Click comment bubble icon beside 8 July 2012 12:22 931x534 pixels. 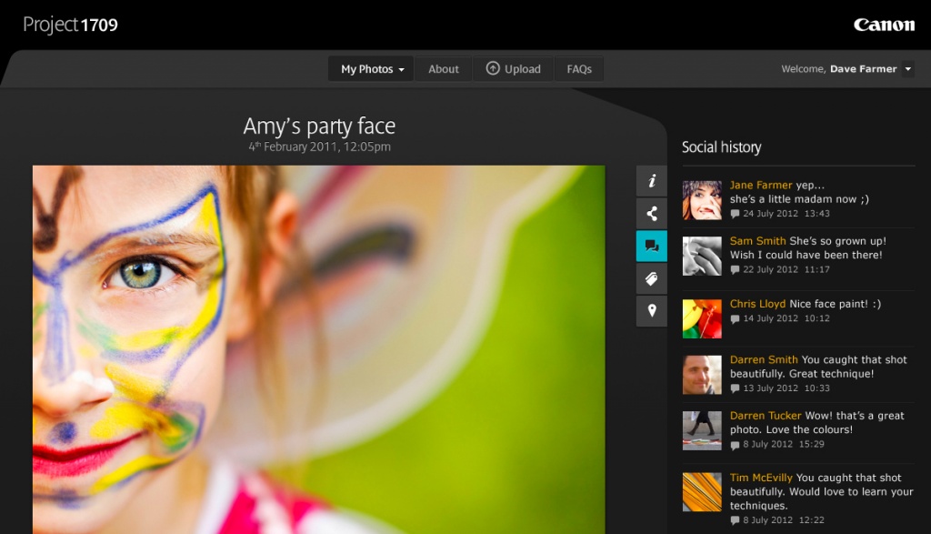click(x=735, y=521)
